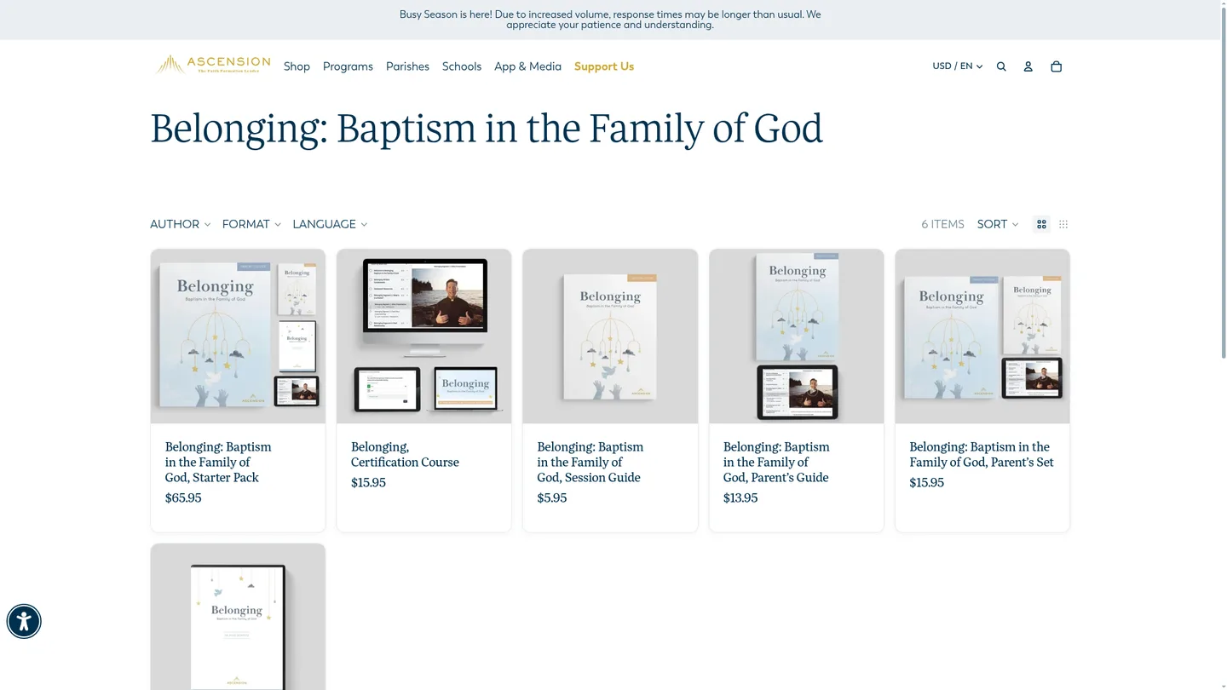Open Belonging, Certification Course title link
The width and height of the screenshot is (1227, 690).
pos(405,454)
